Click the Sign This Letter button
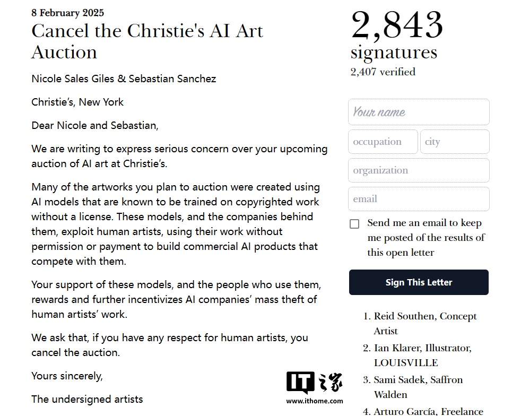The width and height of the screenshot is (512, 416). [419, 282]
